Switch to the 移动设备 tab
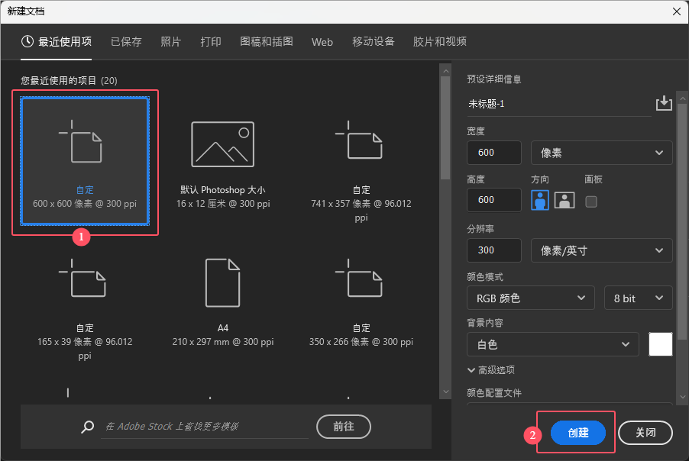The height and width of the screenshot is (461, 689). [x=374, y=42]
